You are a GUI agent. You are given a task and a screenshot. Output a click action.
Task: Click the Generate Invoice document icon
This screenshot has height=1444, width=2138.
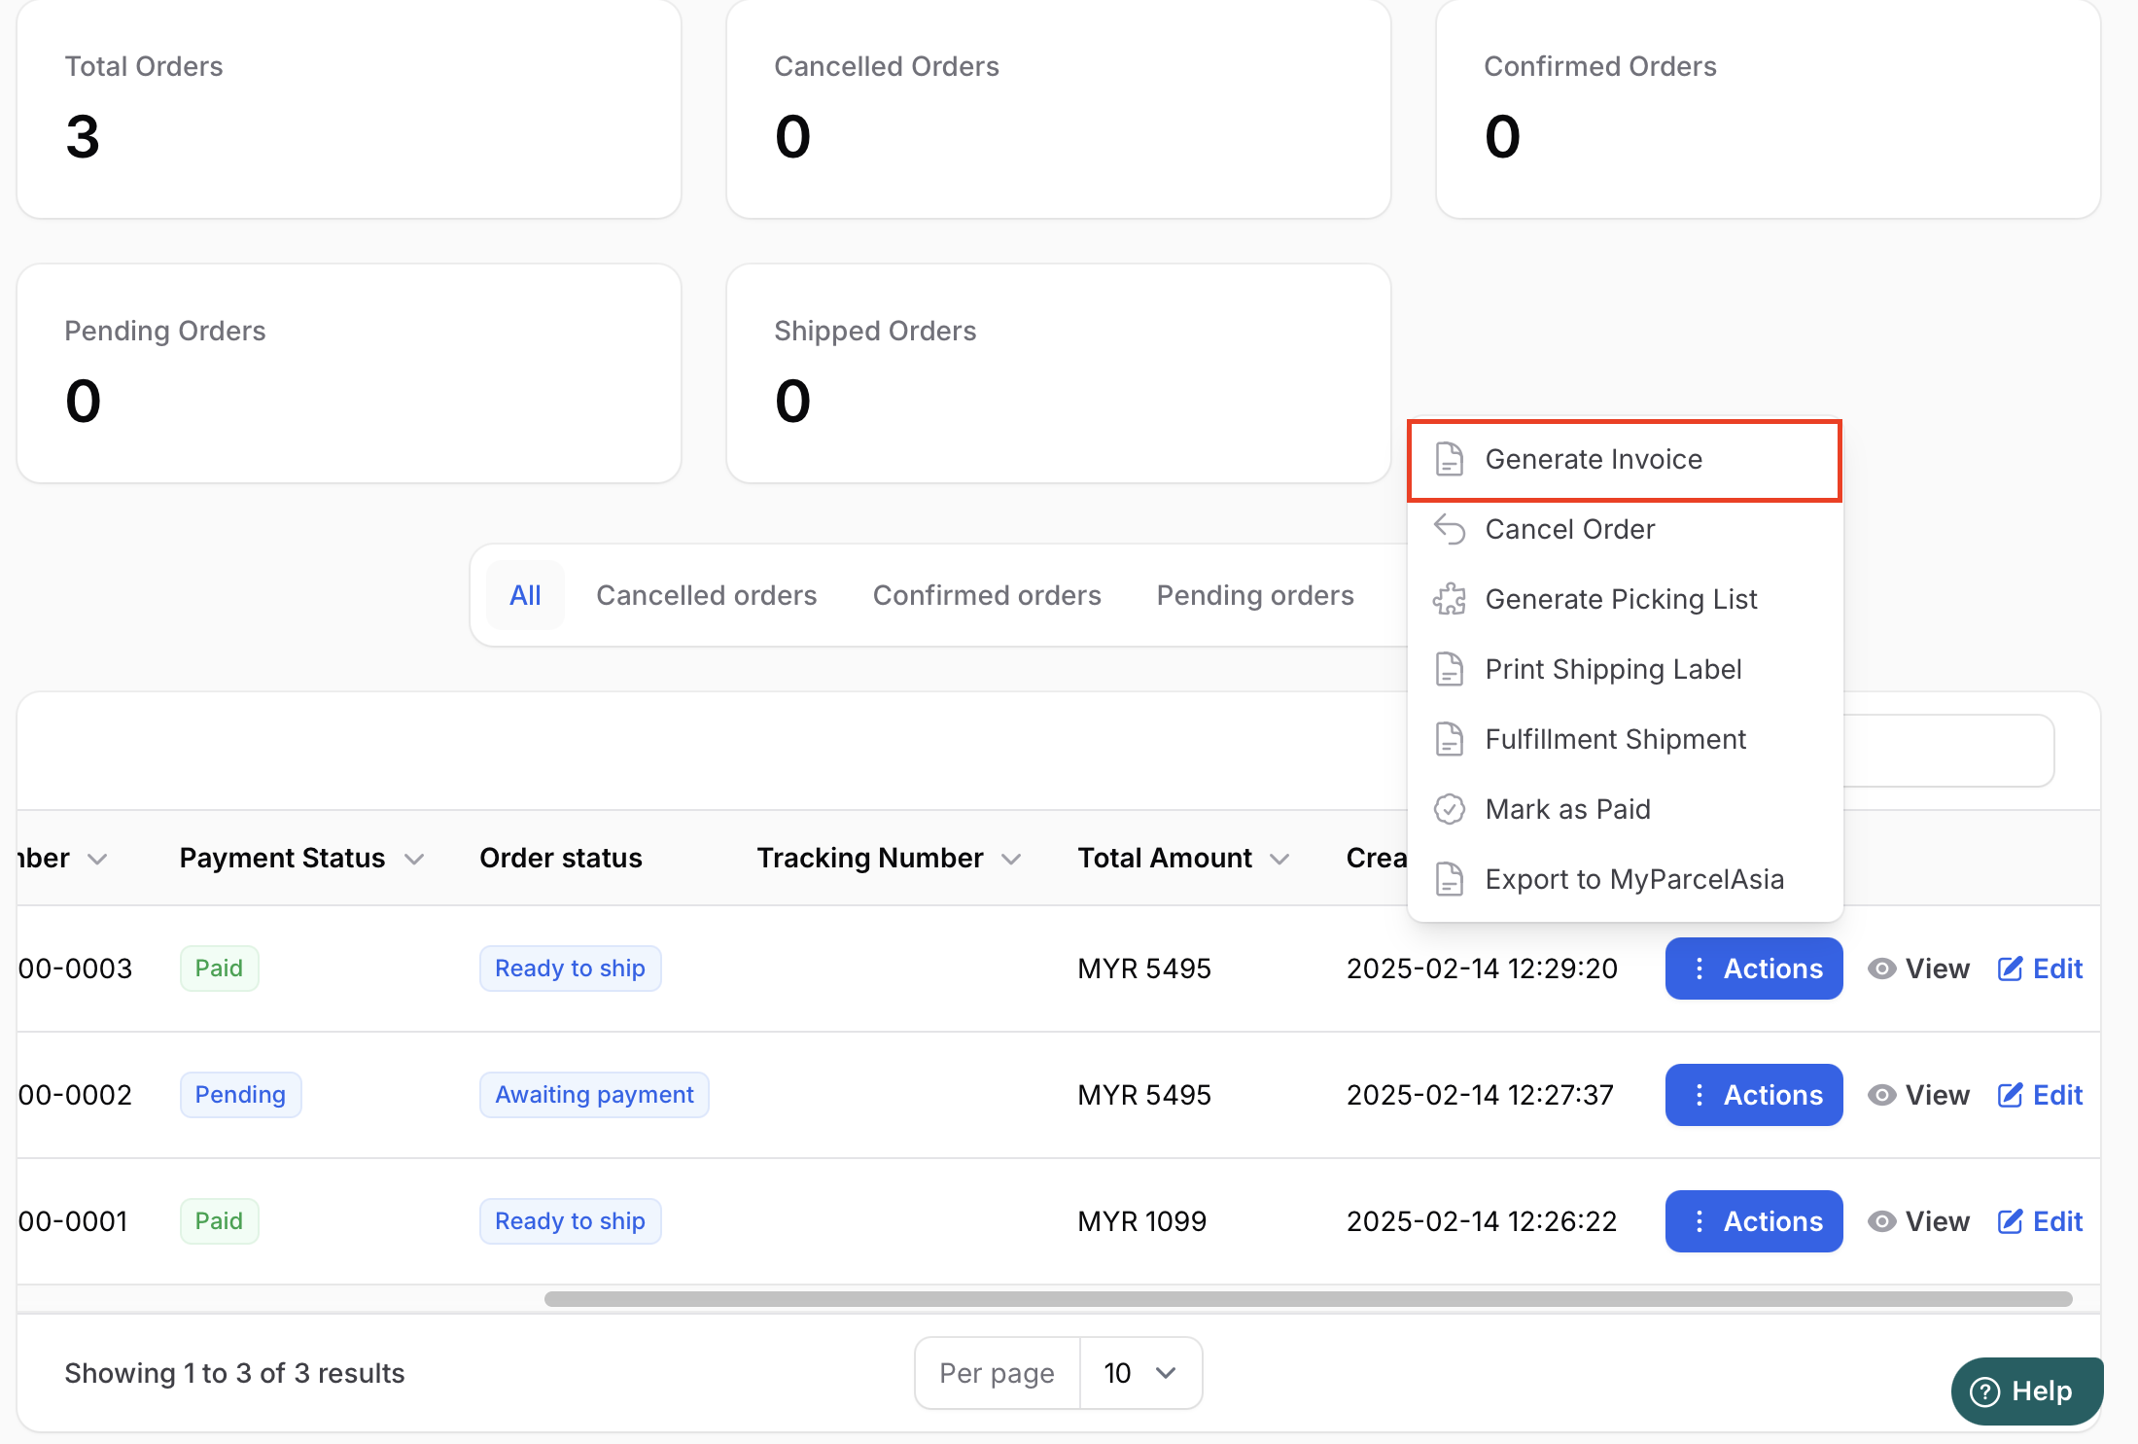click(1449, 459)
